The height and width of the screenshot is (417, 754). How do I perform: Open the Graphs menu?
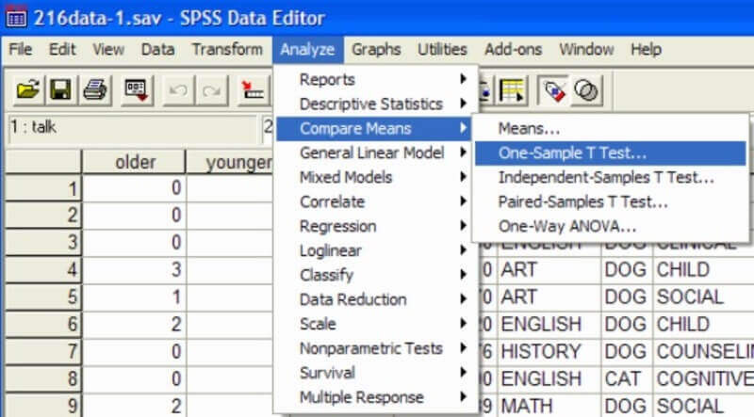376,49
